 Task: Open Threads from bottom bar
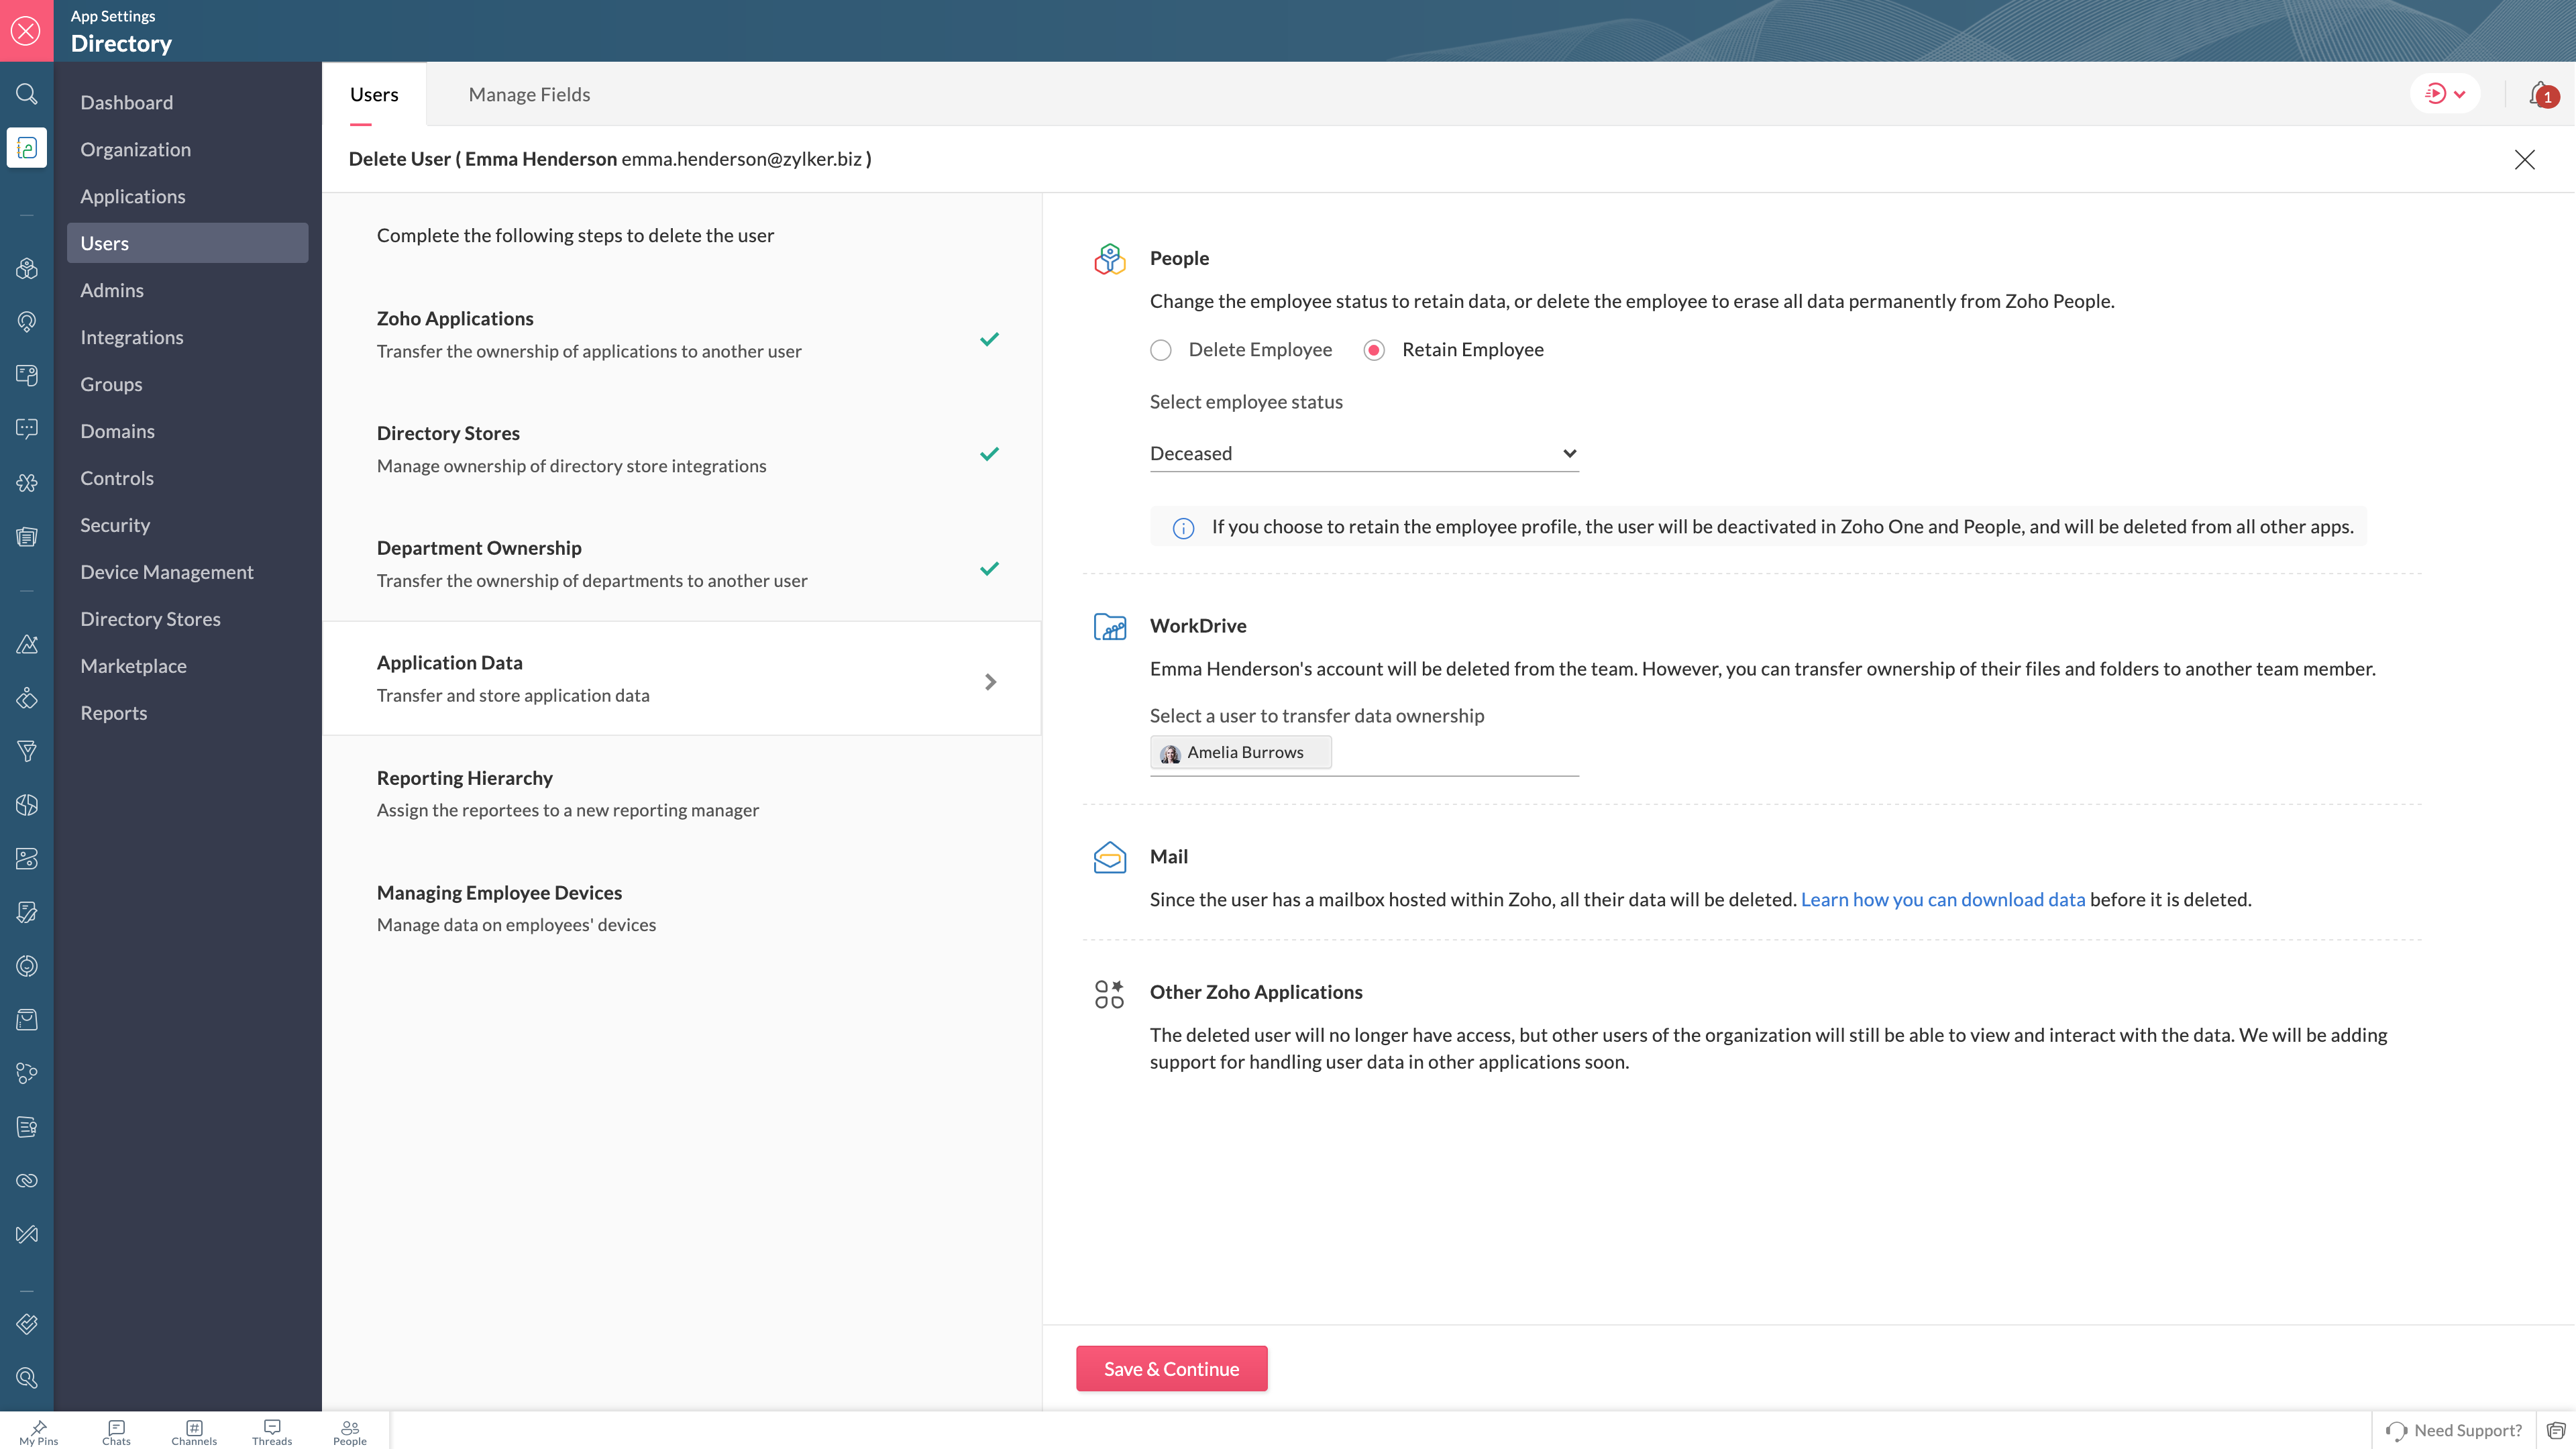pyautogui.click(x=272, y=1431)
